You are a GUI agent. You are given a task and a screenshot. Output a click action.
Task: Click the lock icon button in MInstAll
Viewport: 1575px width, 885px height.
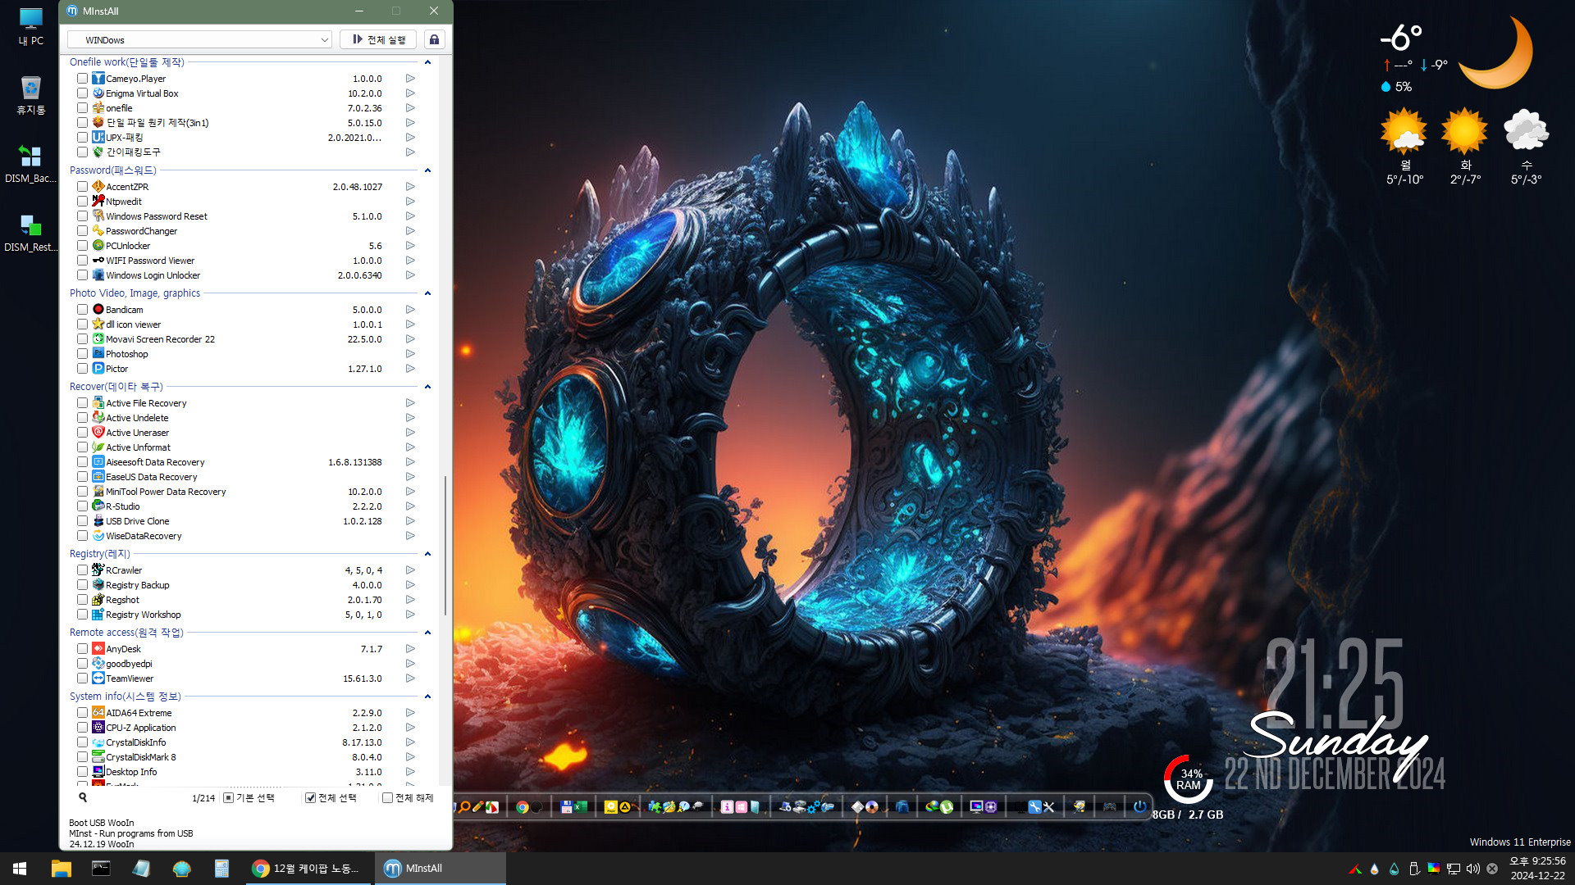pyautogui.click(x=434, y=39)
